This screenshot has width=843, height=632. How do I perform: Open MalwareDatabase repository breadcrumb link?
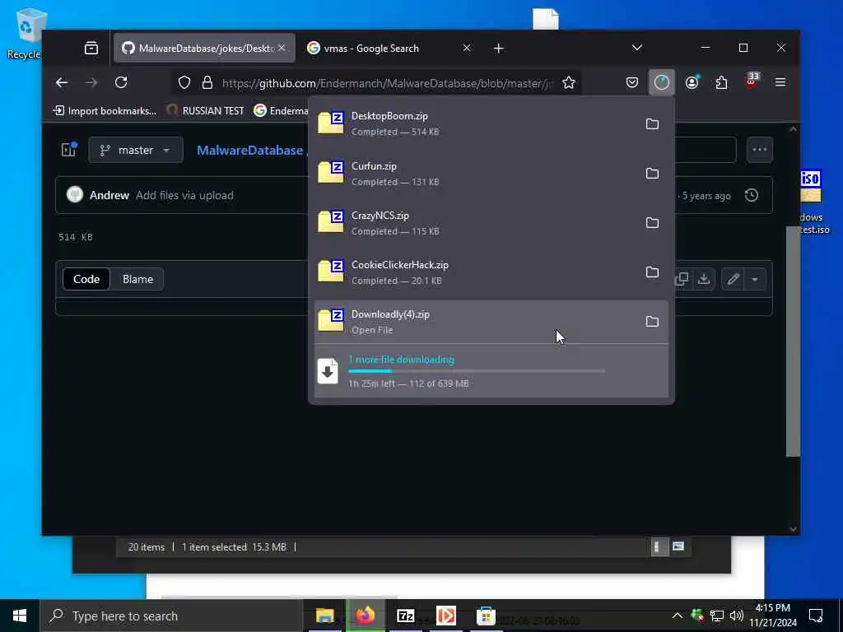[x=250, y=151]
